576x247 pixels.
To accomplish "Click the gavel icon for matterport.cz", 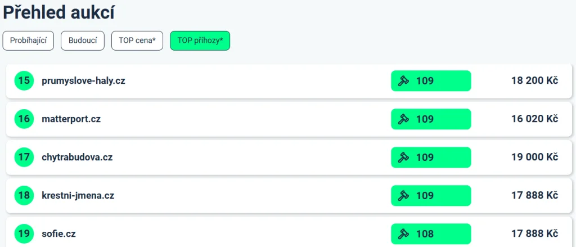I will point(403,119).
